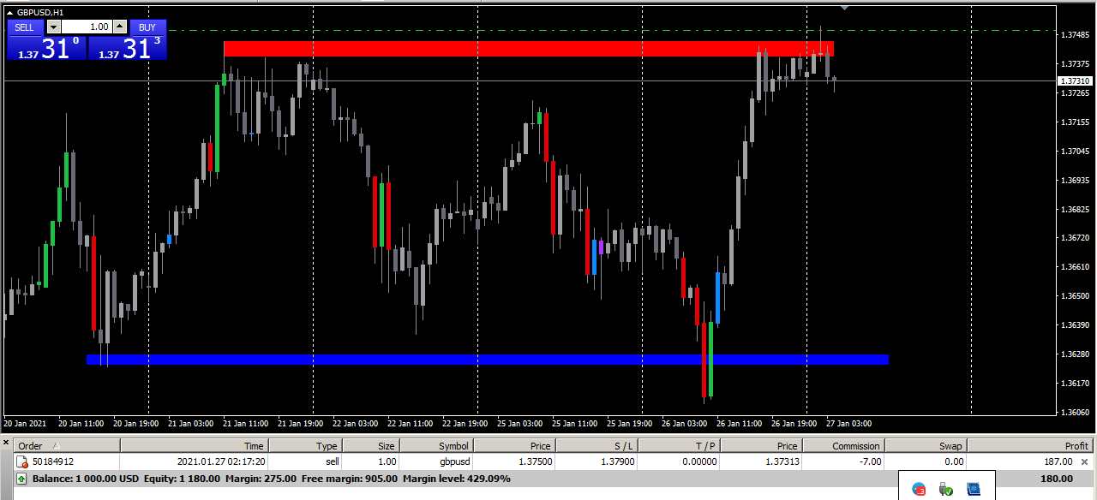Screen dimensions: 1097x500
Task: Click the SELL one-click trading button
Action: [x=25, y=27]
